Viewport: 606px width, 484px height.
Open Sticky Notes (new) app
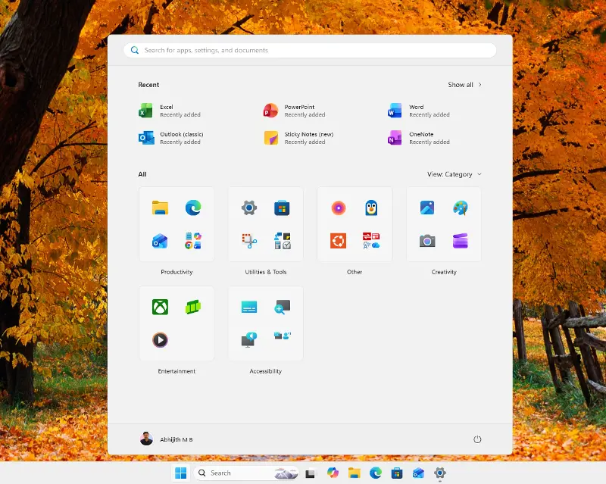point(298,138)
